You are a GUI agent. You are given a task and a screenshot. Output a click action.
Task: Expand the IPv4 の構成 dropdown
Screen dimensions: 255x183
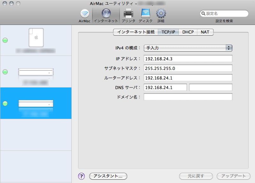(x=188, y=48)
